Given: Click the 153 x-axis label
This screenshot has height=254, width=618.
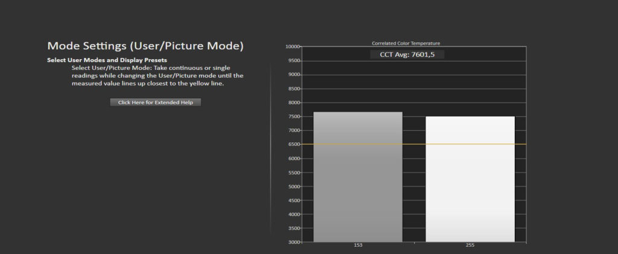Looking at the screenshot, I should tap(358, 246).
